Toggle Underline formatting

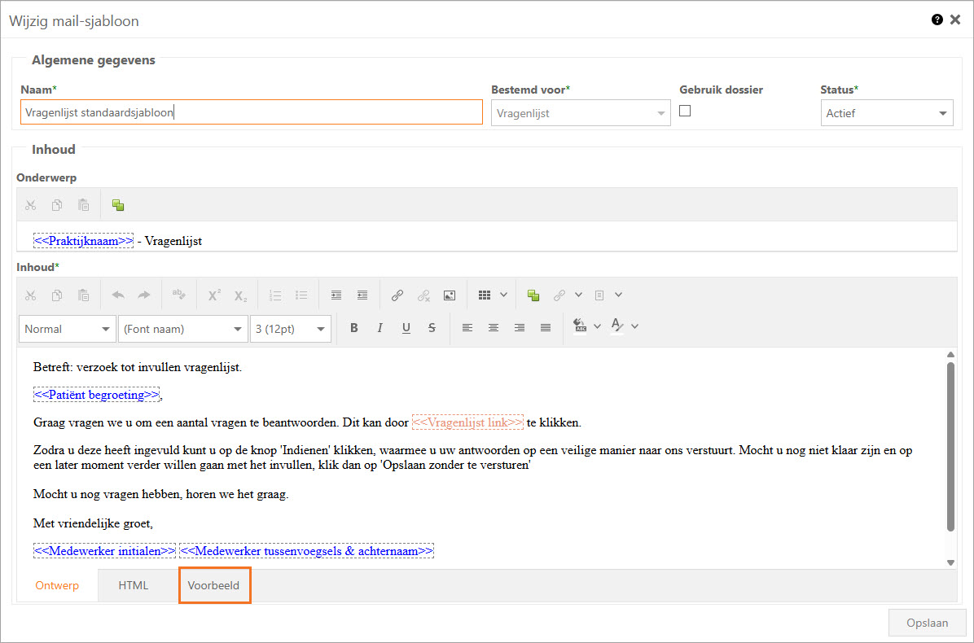406,328
